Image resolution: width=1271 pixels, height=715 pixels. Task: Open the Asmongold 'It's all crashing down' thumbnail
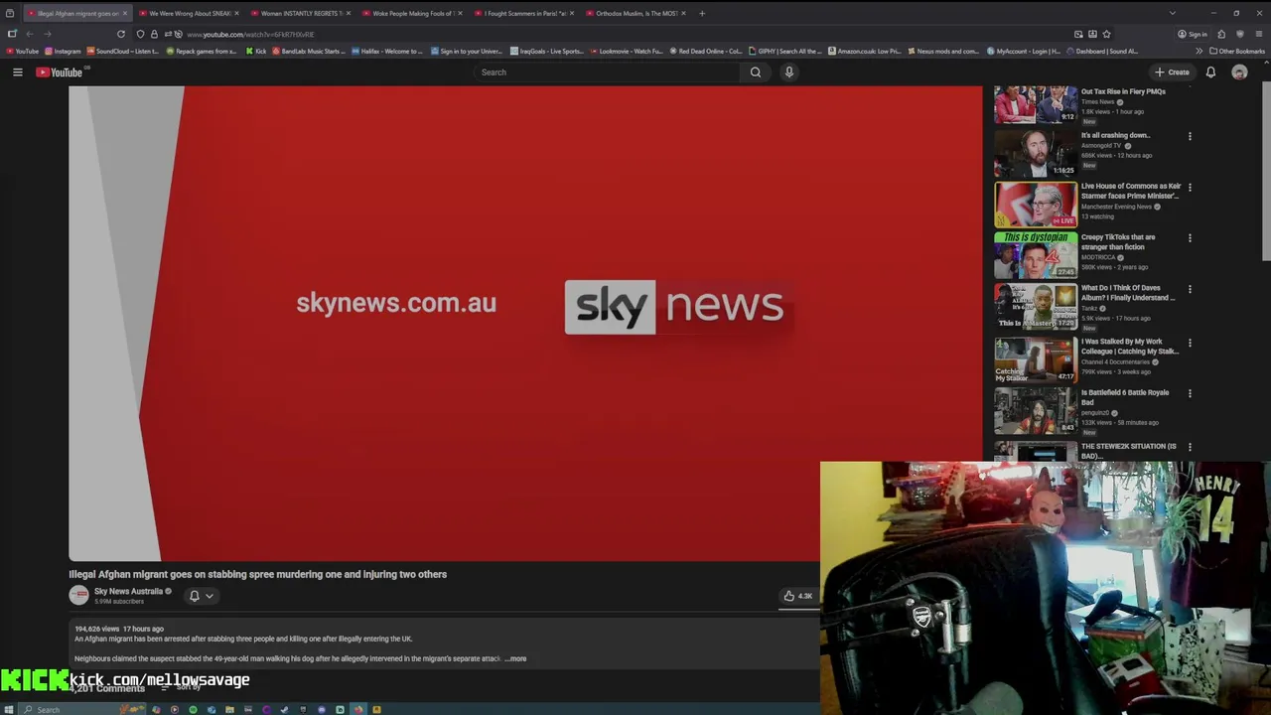[x=1036, y=154]
